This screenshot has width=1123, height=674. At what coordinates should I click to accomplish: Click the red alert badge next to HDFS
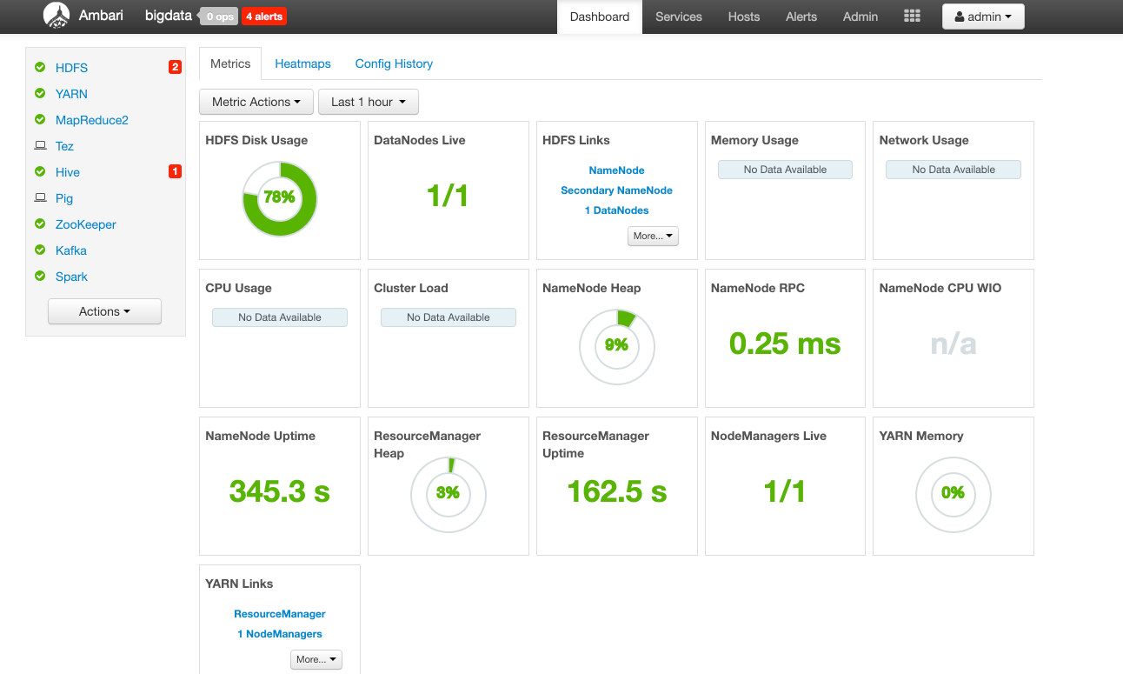[x=175, y=67]
